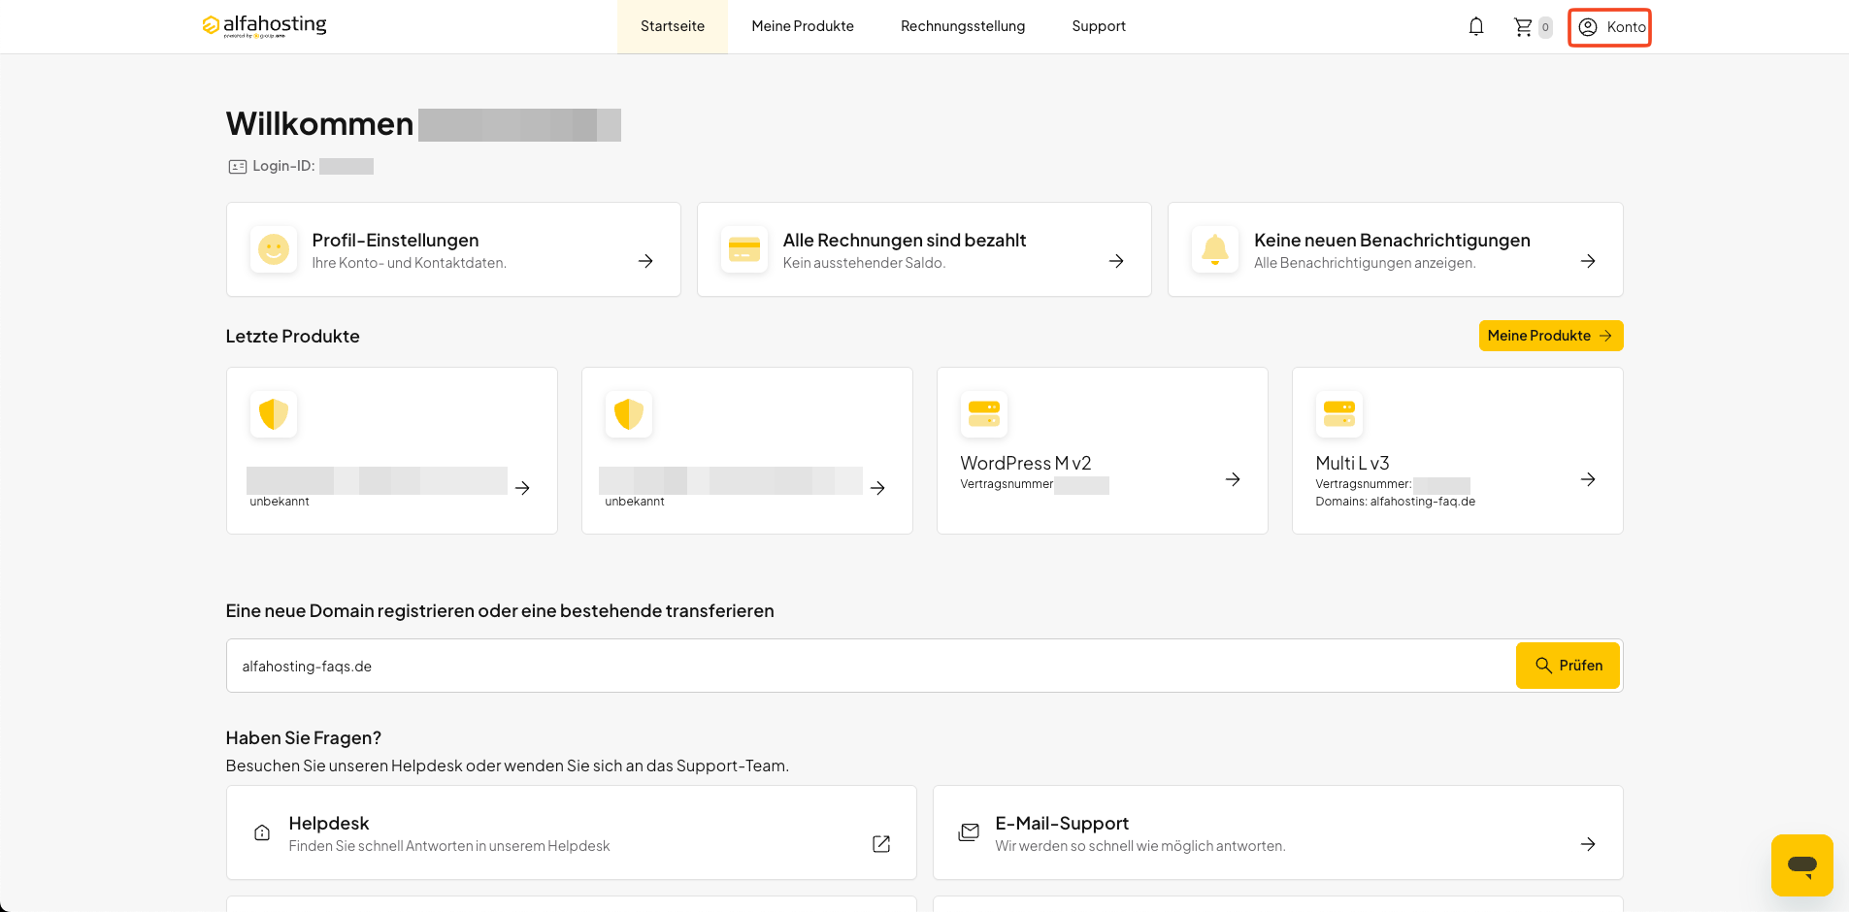Go to the Startseite tab
The image size is (1849, 912).
click(673, 26)
